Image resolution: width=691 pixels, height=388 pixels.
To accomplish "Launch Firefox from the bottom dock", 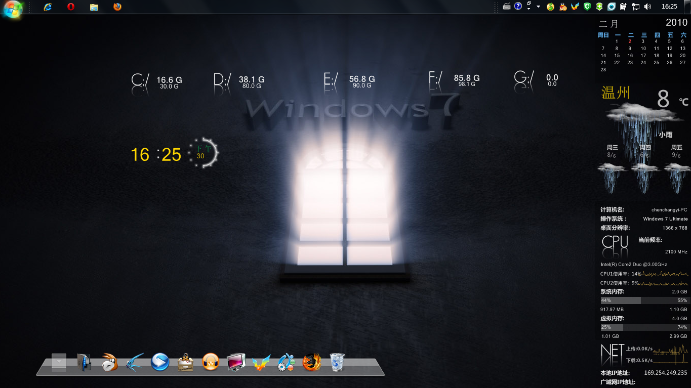I will point(312,362).
